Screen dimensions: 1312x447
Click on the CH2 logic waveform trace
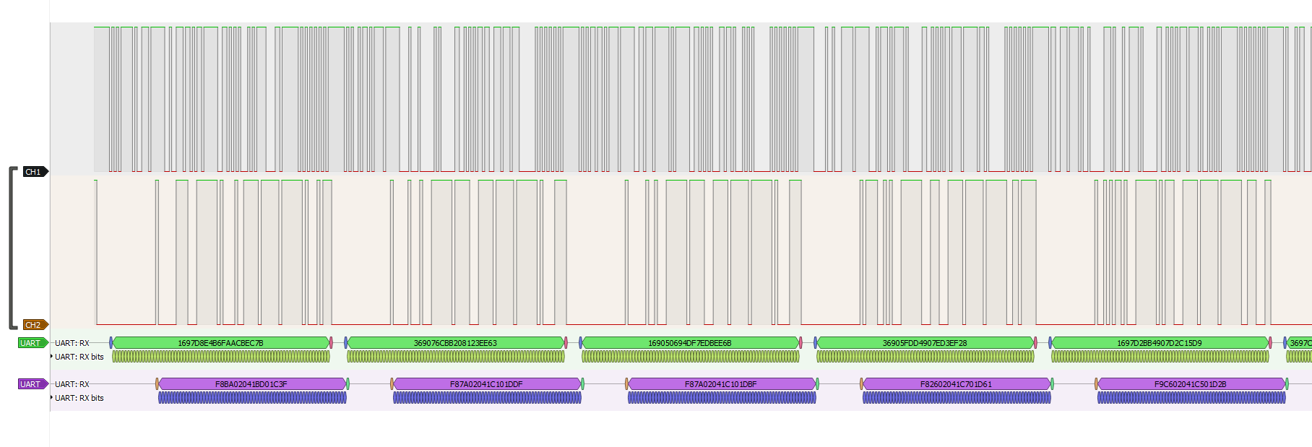click(702, 252)
